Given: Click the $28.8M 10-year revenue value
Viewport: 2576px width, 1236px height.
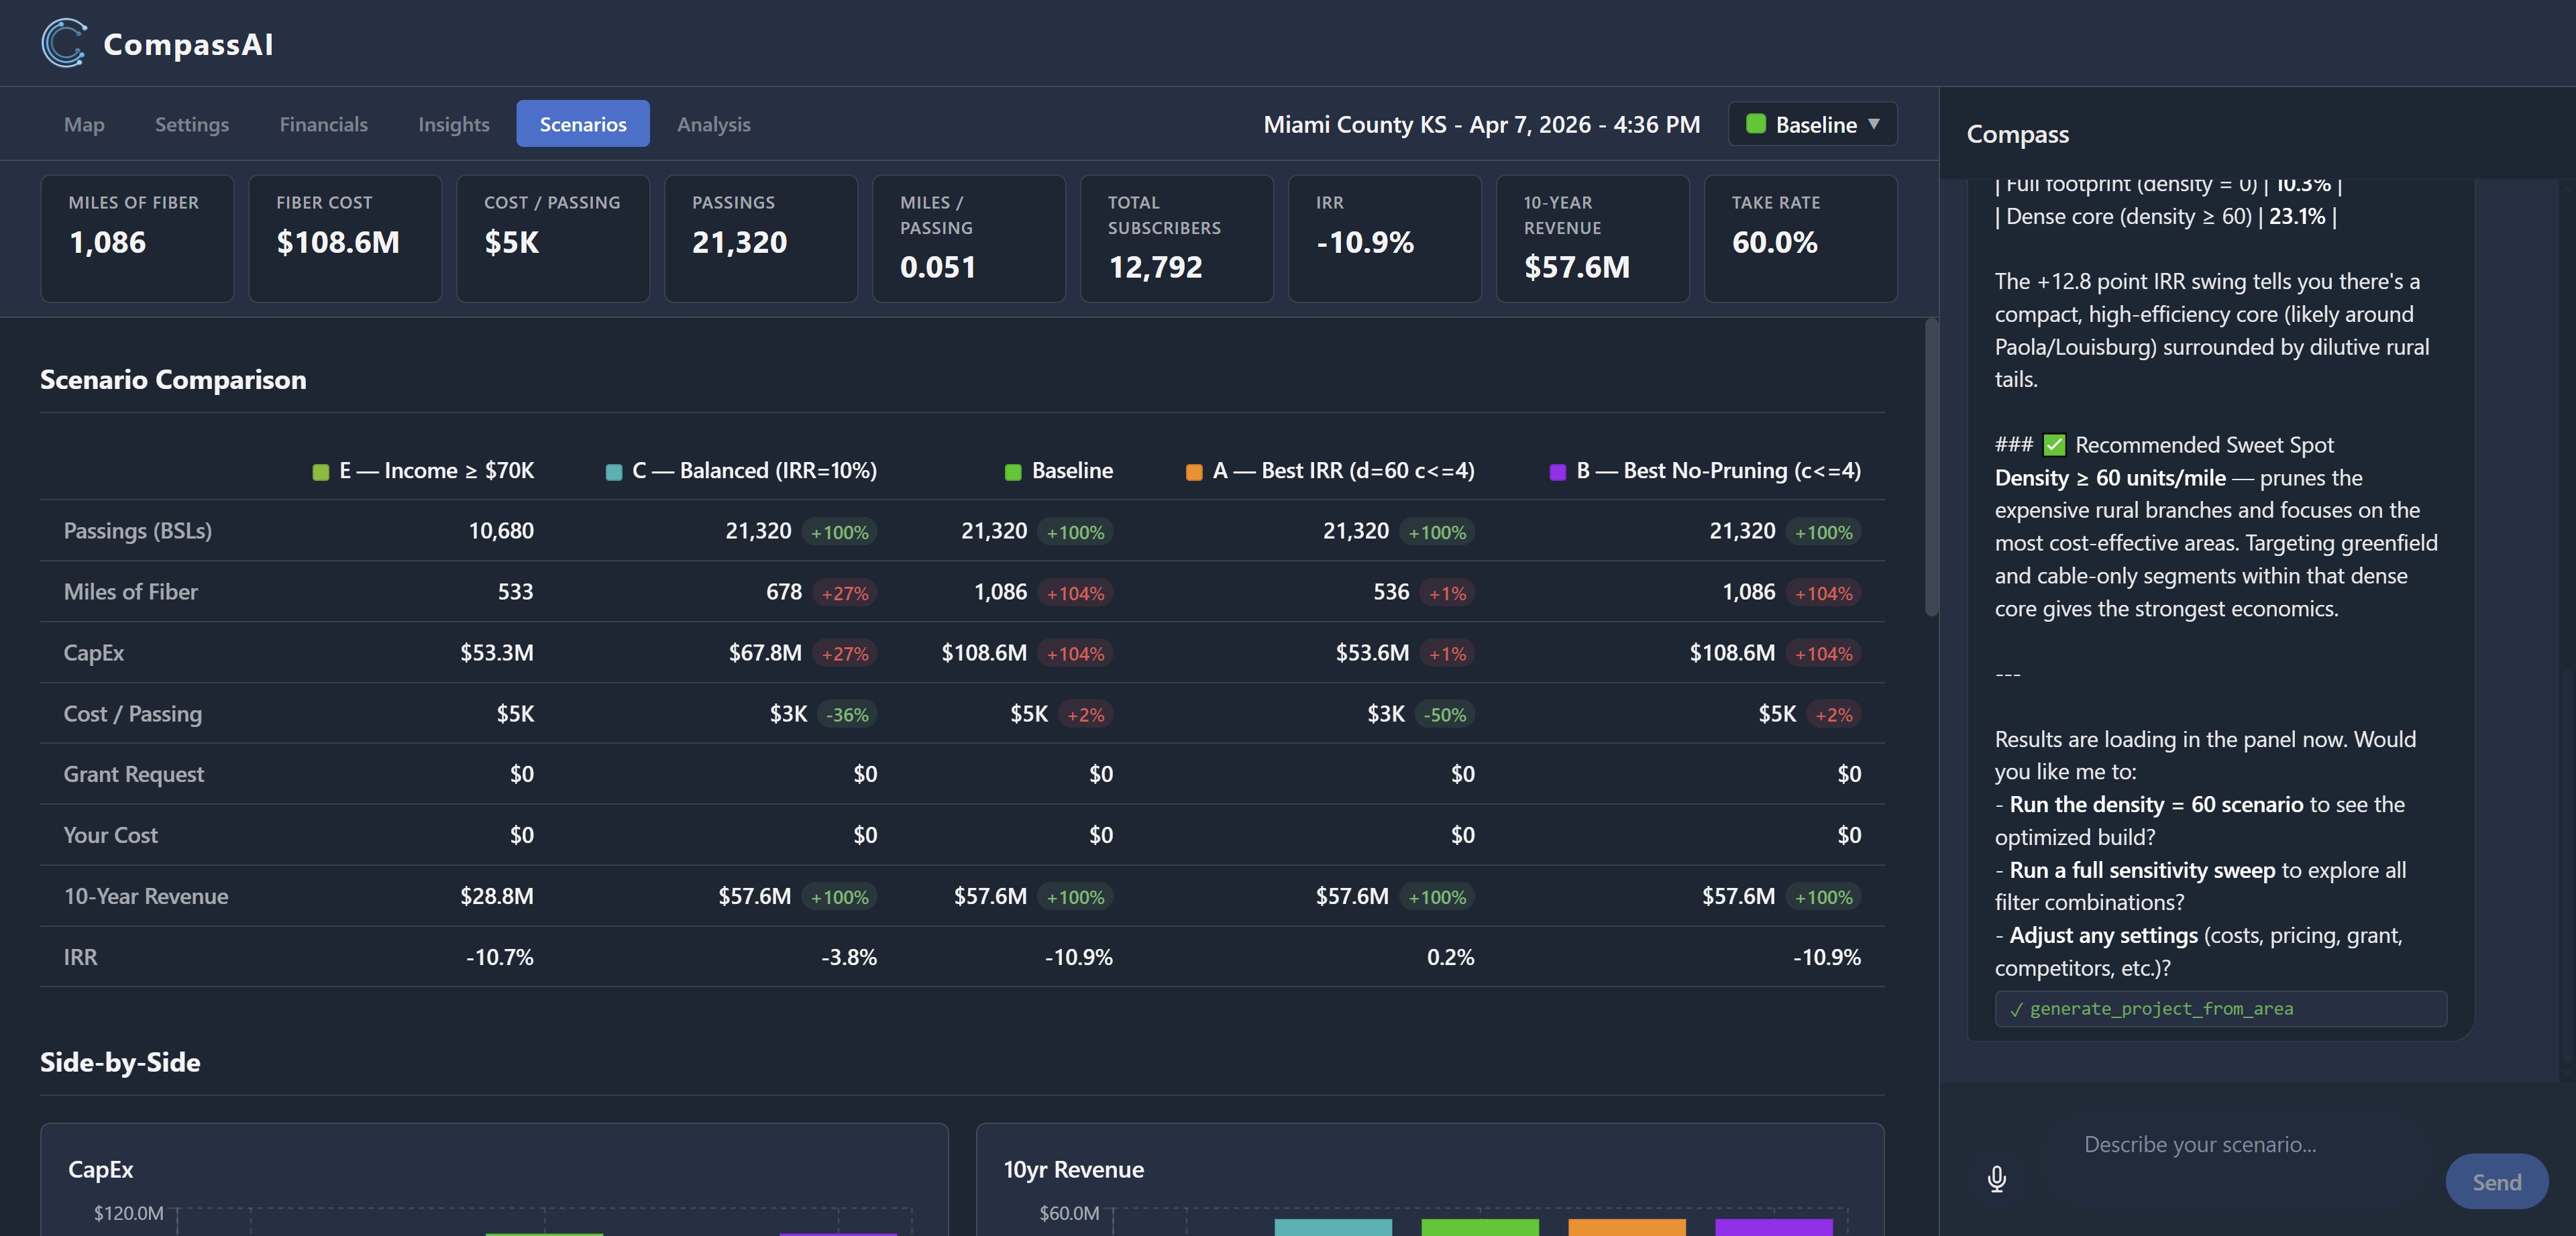Looking at the screenshot, I should point(497,896).
